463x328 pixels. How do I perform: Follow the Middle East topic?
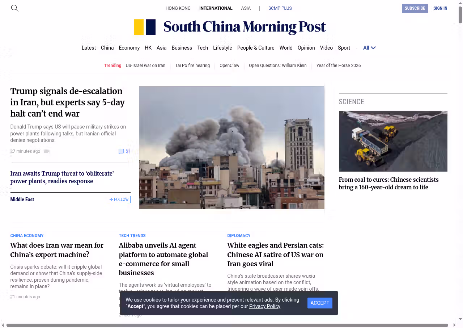(119, 199)
